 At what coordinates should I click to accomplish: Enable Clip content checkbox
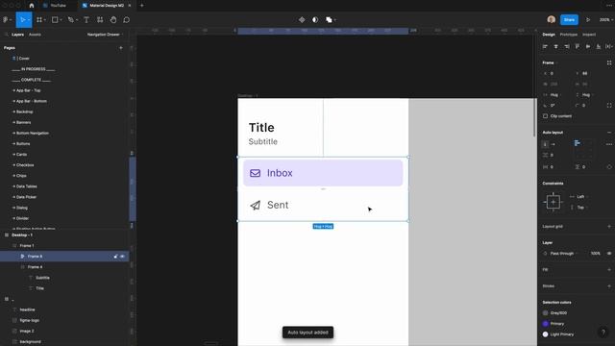coord(545,116)
